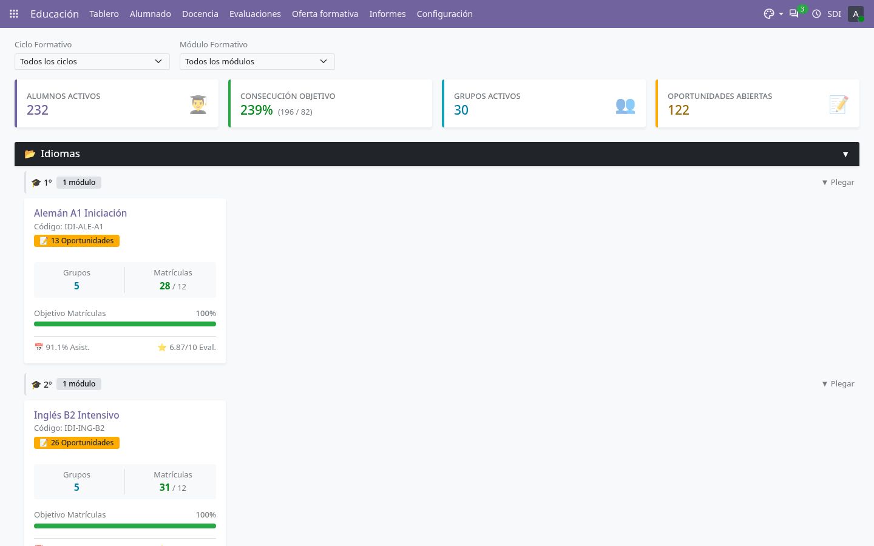Screen dimensions: 874x546
Task: Open the conversations messages icon
Action: point(794,14)
